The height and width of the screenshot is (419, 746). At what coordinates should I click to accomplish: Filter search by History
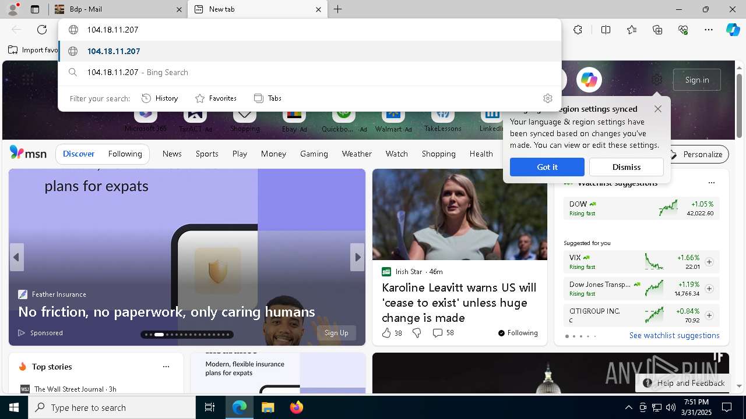click(160, 98)
